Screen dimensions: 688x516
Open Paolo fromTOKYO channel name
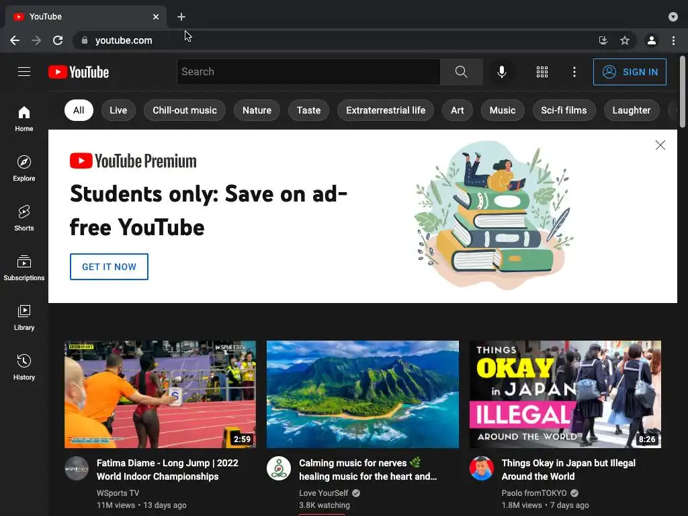pyautogui.click(x=534, y=492)
